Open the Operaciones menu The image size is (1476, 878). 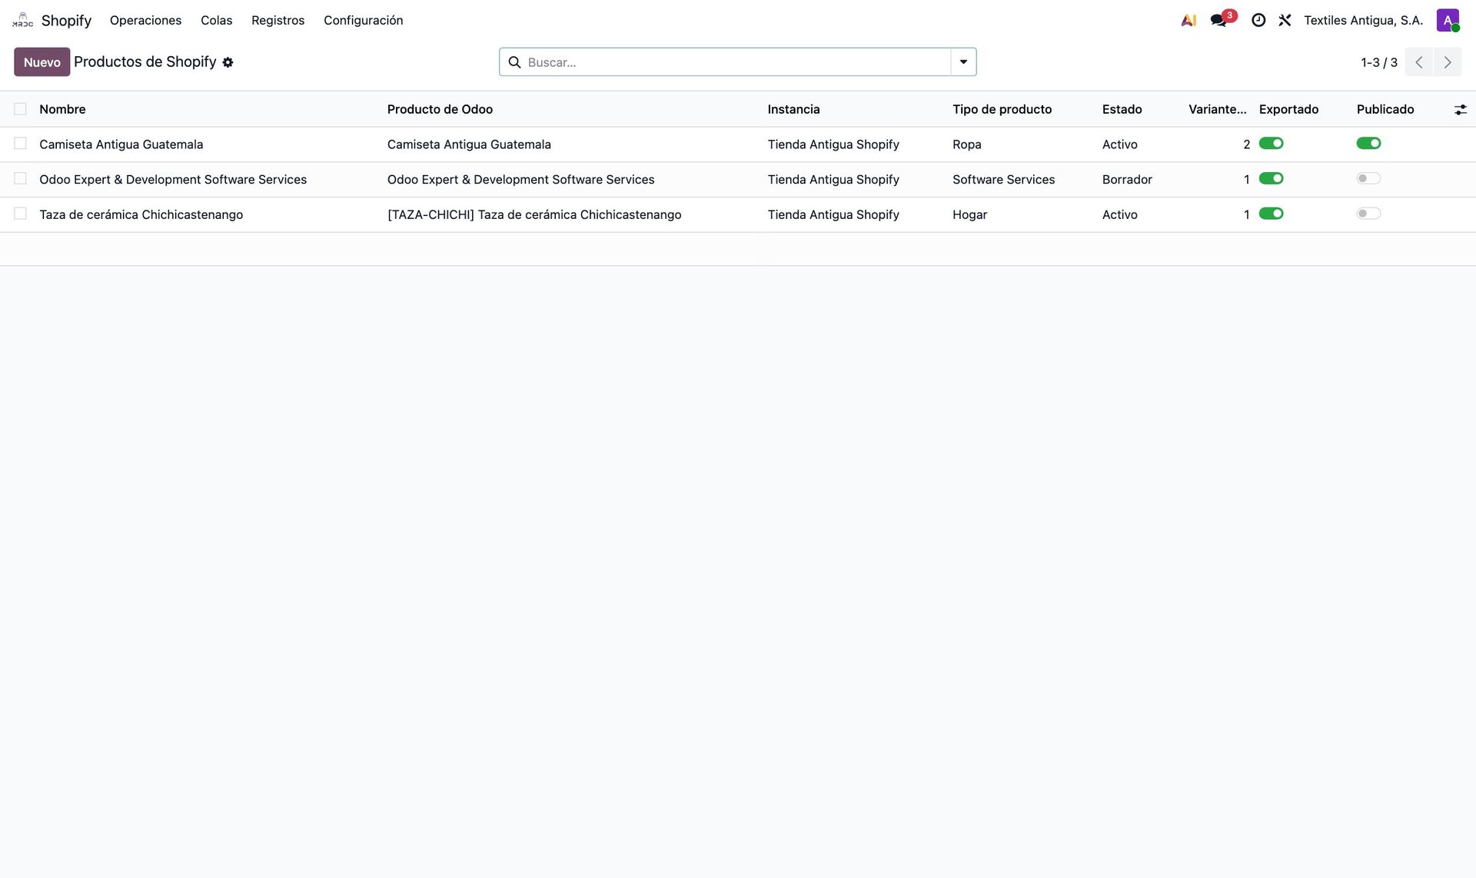(x=145, y=21)
